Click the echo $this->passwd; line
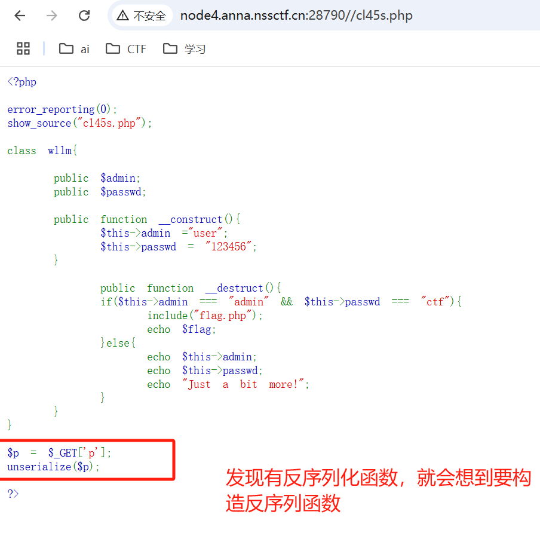 [x=205, y=371]
